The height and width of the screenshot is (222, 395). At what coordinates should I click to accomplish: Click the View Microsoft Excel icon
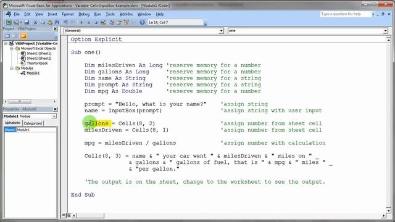click(x=9, y=22)
